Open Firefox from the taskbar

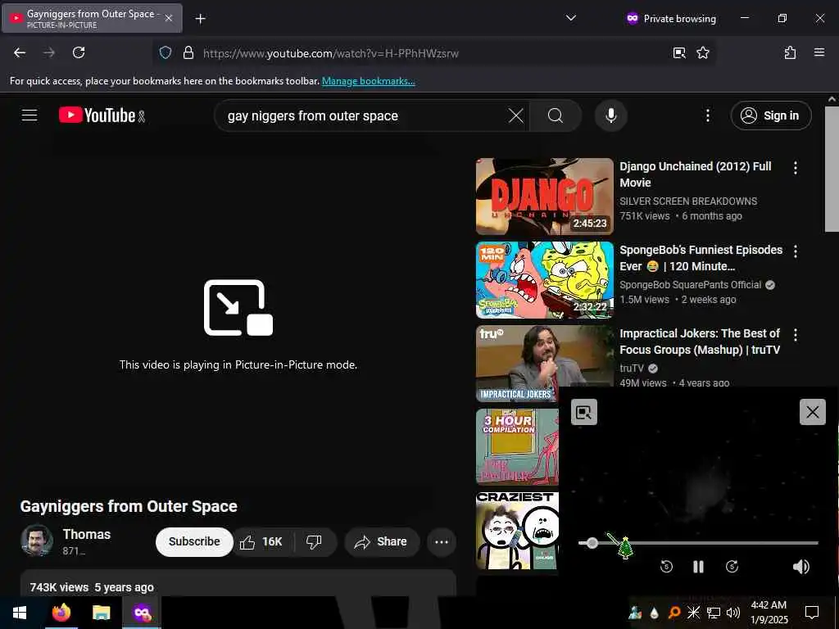[61, 613]
